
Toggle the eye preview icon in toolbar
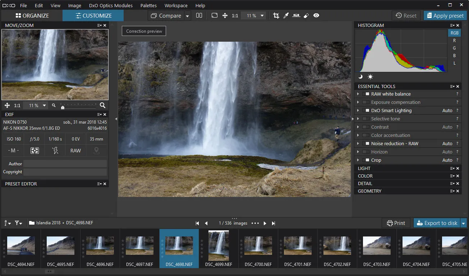coord(316,15)
